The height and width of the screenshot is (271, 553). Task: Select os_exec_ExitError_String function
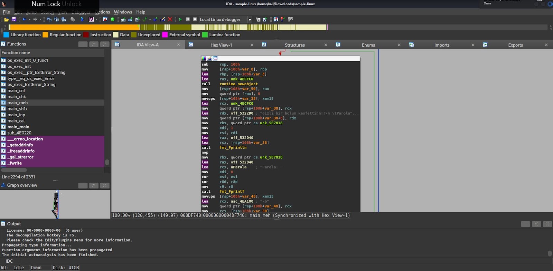[52, 85]
